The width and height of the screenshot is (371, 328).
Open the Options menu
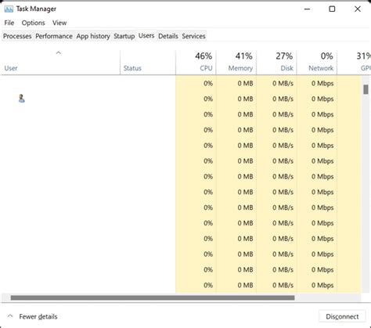(x=33, y=23)
